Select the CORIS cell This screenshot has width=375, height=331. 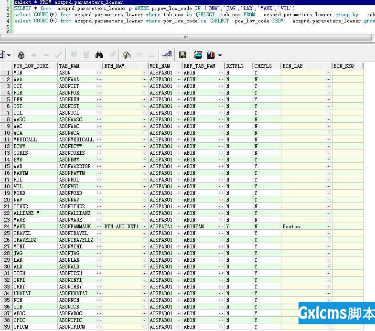[35, 153]
